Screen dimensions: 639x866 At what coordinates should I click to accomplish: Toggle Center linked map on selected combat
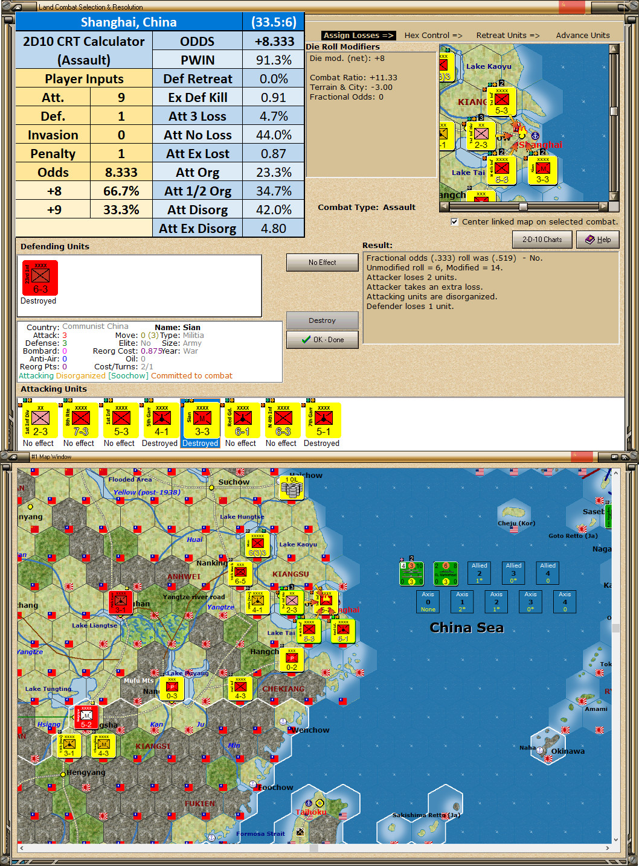click(x=454, y=221)
